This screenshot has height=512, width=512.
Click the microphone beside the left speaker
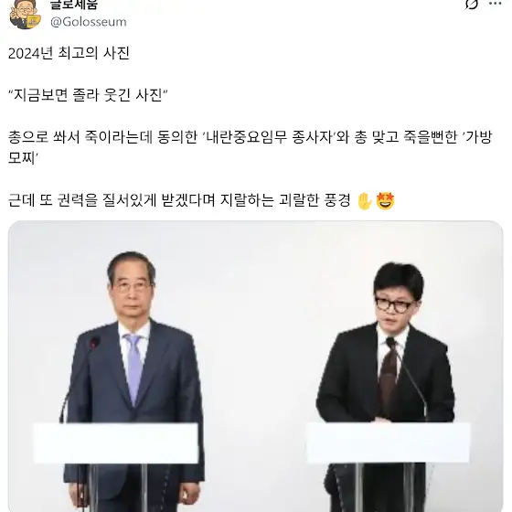click(x=80, y=379)
